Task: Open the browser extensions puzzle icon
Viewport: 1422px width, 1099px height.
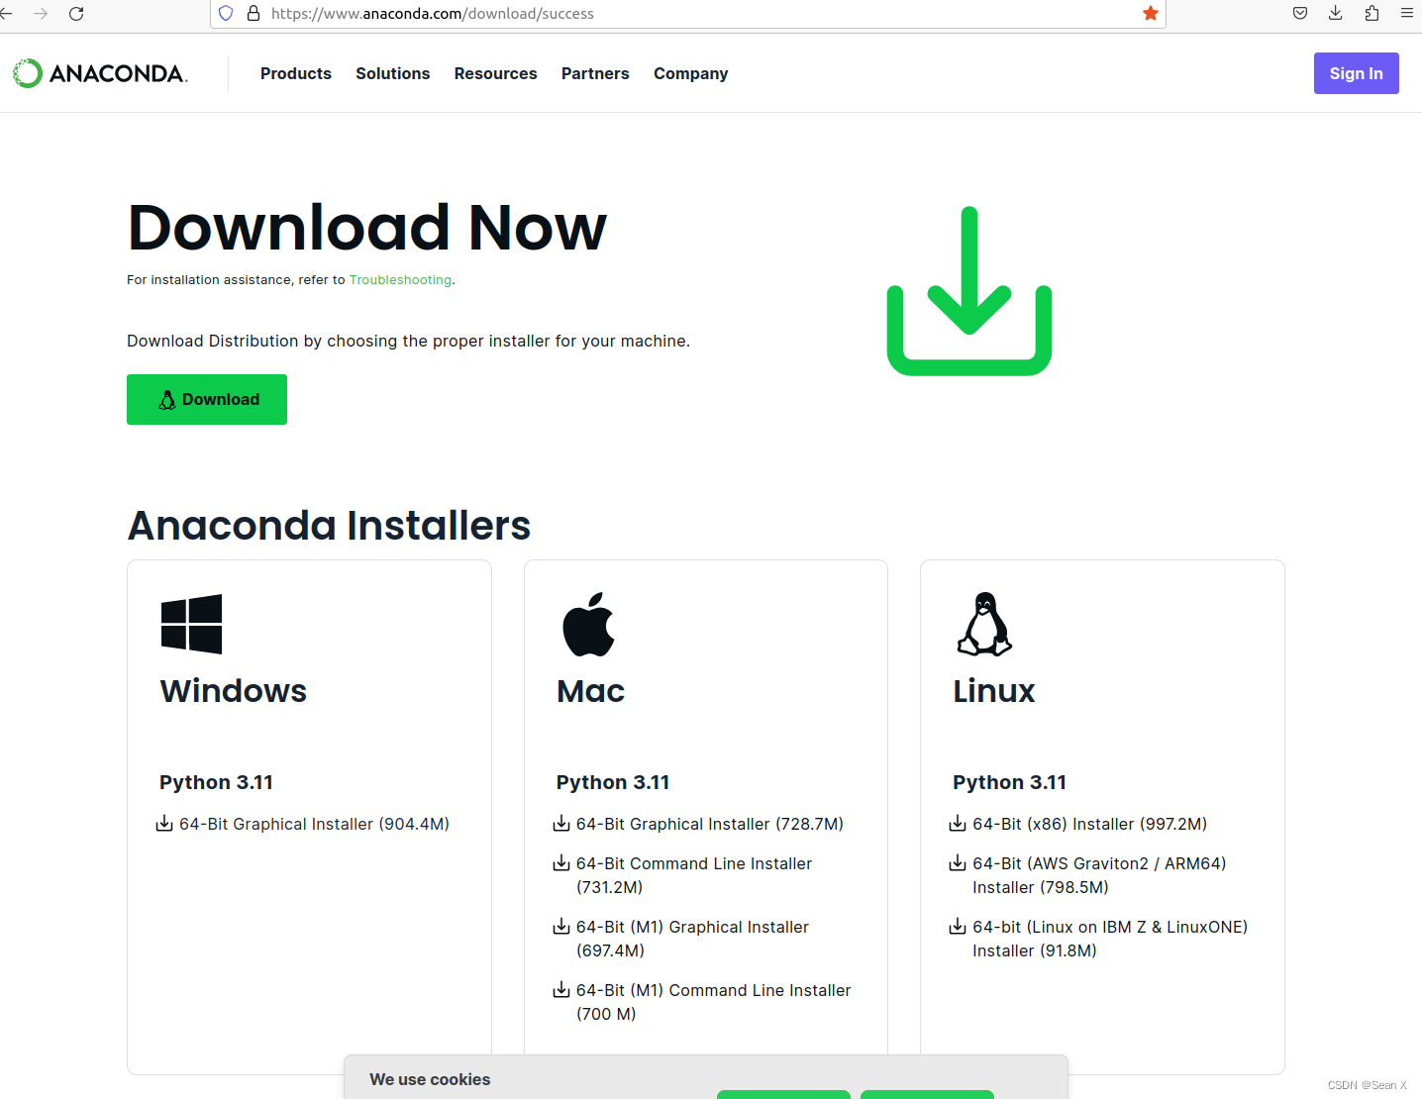Action: click(x=1371, y=13)
